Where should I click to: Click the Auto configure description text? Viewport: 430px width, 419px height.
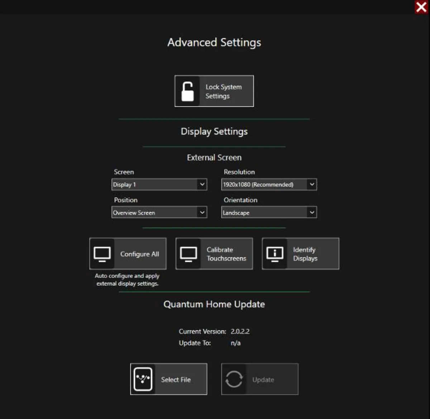pos(127,279)
